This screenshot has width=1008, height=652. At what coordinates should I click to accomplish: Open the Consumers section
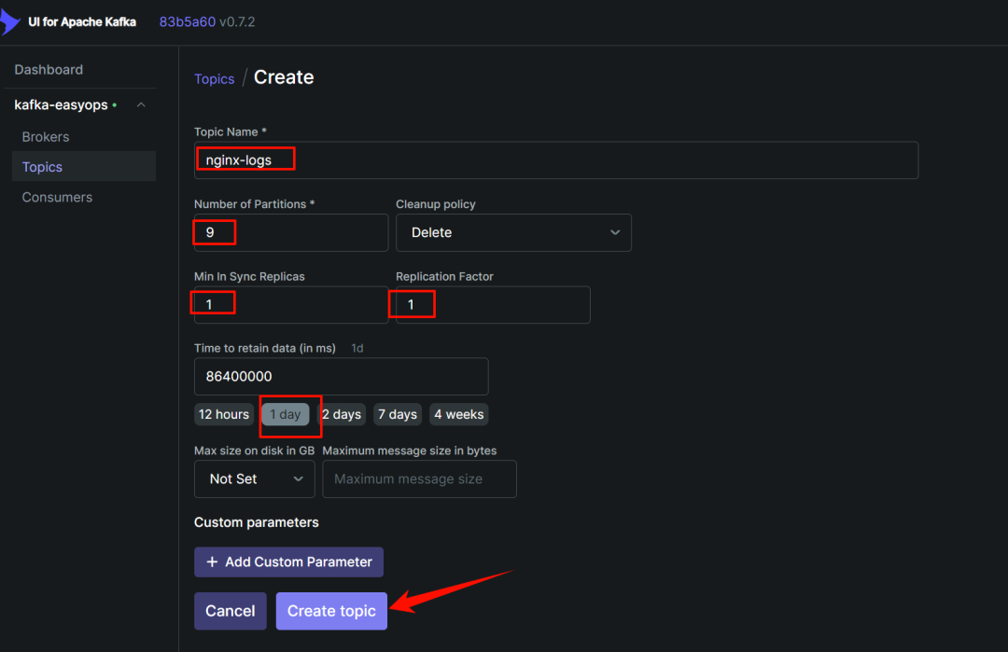pyautogui.click(x=57, y=197)
